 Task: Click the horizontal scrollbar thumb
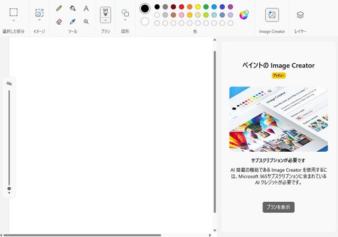point(82,235)
